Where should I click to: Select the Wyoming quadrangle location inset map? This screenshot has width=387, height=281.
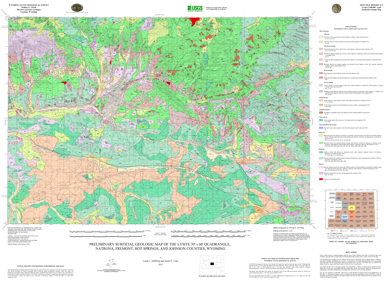[210, 266]
